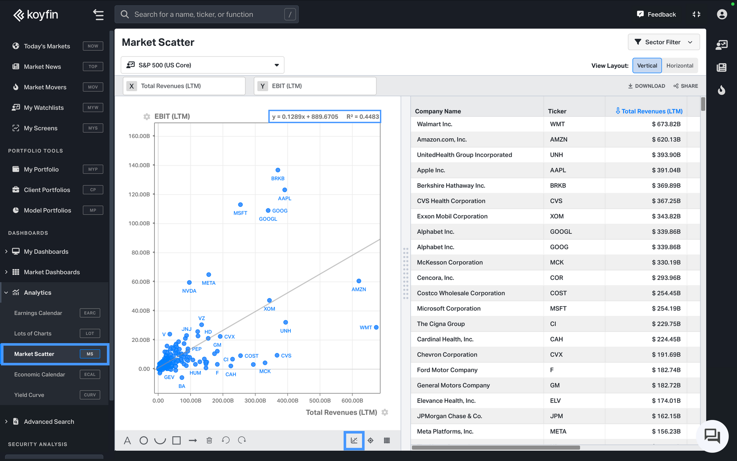Open user account profile icon
This screenshot has height=461, width=737.
tap(722, 14)
